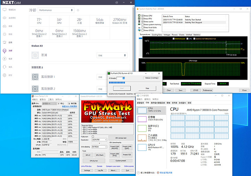
Task: Click CPU burner button in FurMark
Action: coord(94,161)
